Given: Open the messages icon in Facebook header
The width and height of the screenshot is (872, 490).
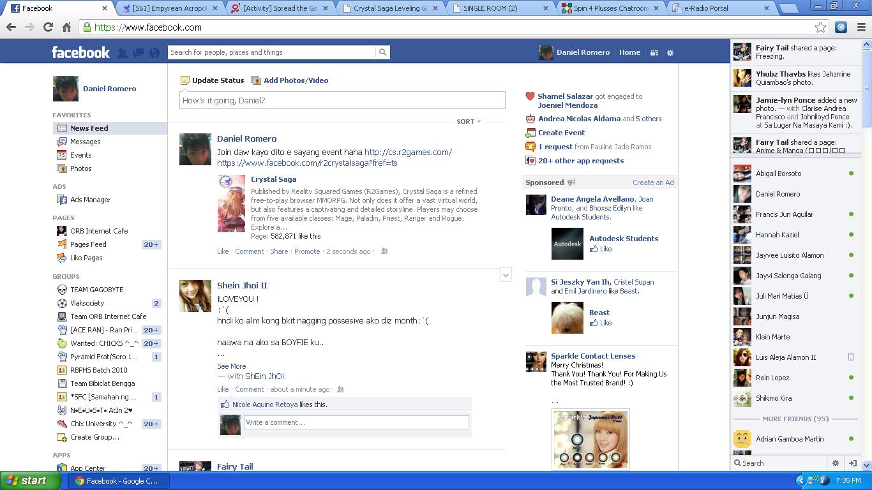Looking at the screenshot, I should click(x=138, y=53).
